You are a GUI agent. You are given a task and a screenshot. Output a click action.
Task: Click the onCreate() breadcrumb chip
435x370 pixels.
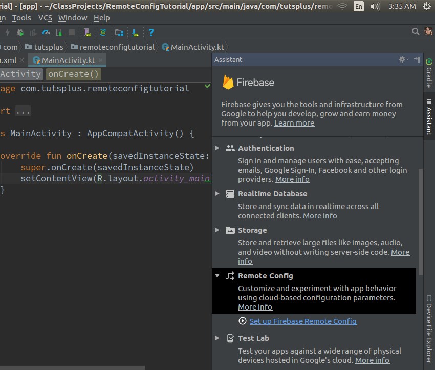(x=74, y=74)
